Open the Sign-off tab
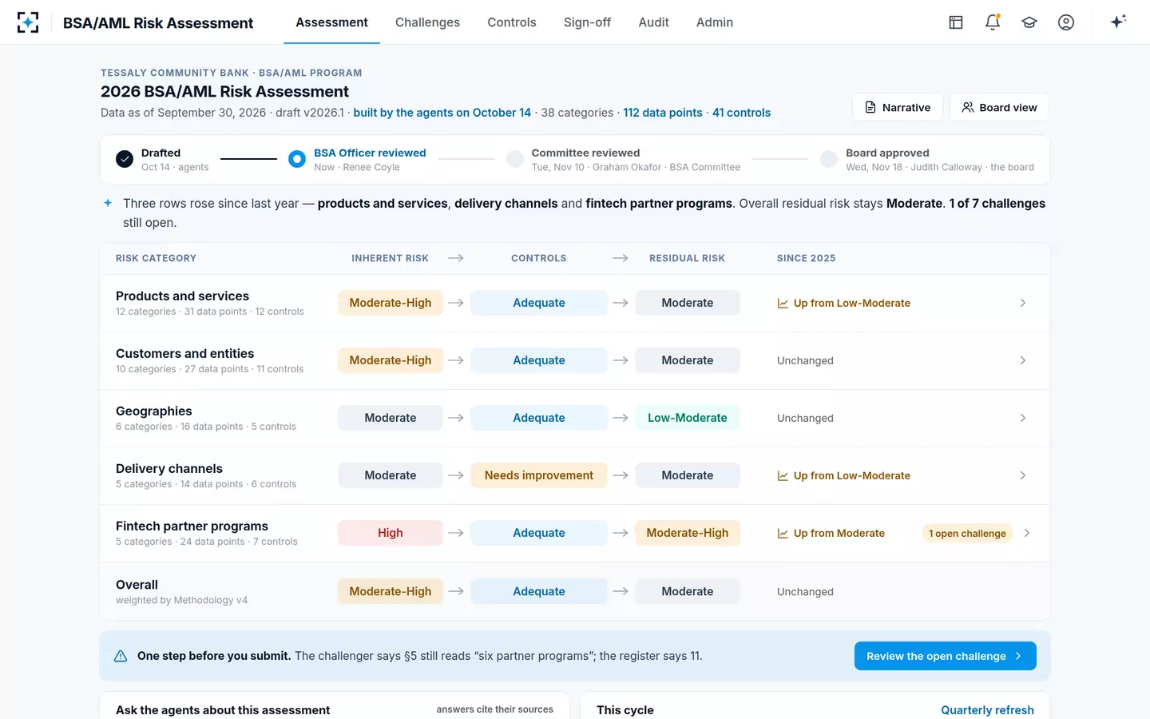The image size is (1150, 719). pos(587,22)
